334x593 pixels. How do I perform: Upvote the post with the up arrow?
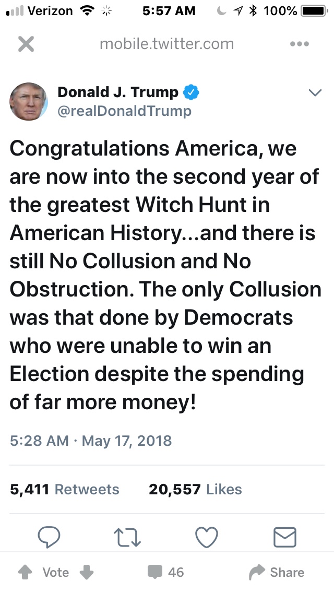[25, 573]
